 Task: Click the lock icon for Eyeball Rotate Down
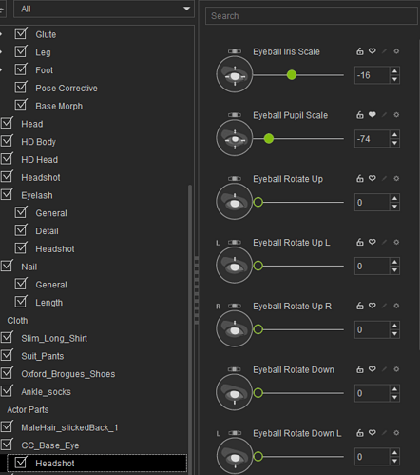coord(360,369)
